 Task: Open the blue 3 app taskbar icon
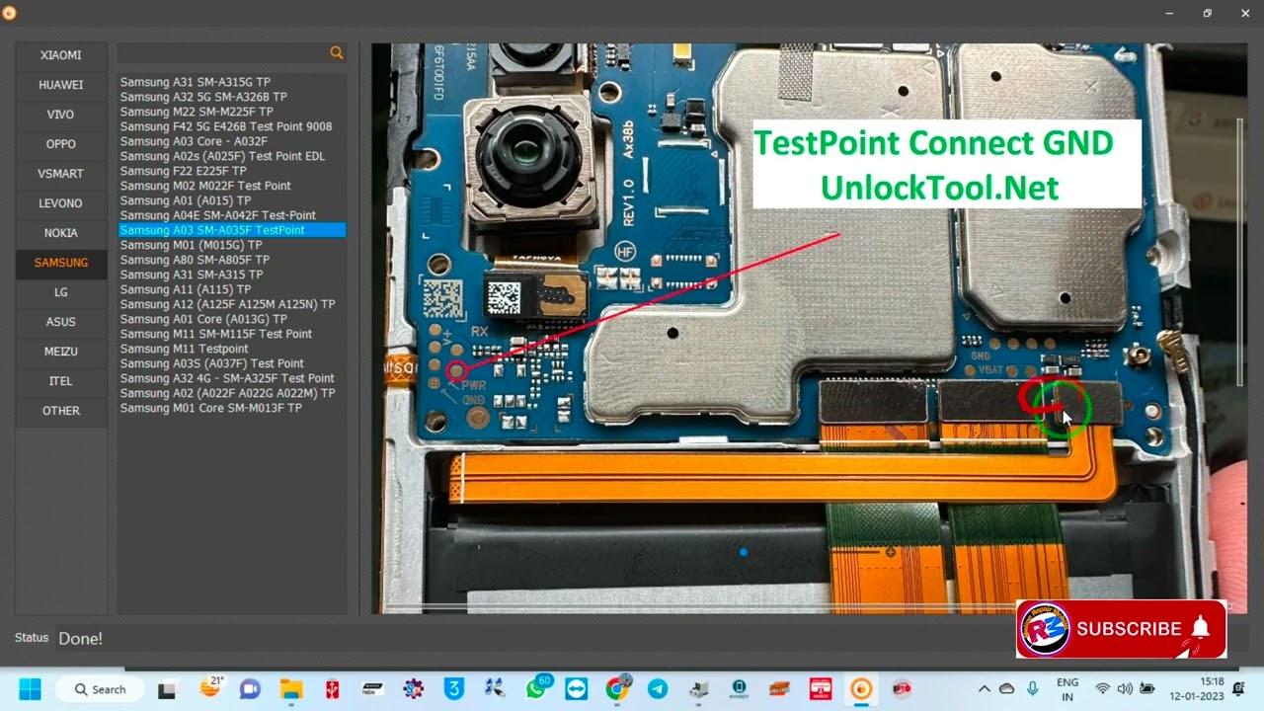[454, 689]
